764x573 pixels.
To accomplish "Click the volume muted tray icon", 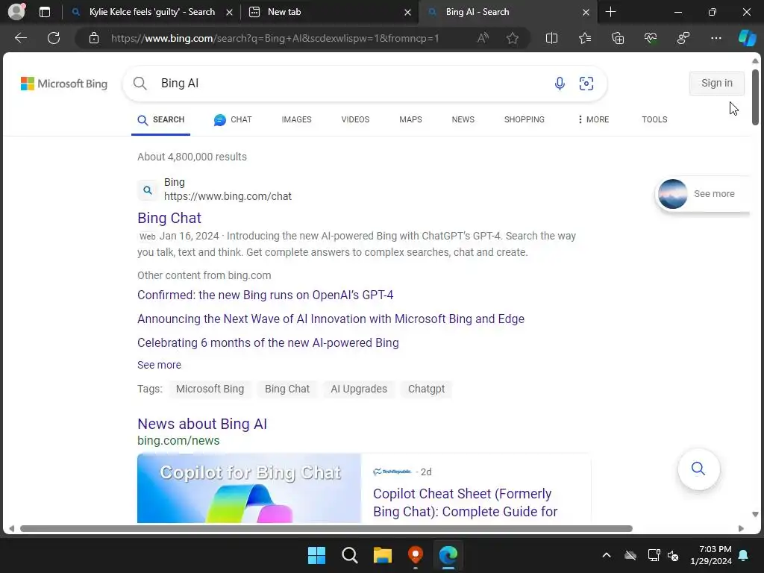I will (674, 555).
